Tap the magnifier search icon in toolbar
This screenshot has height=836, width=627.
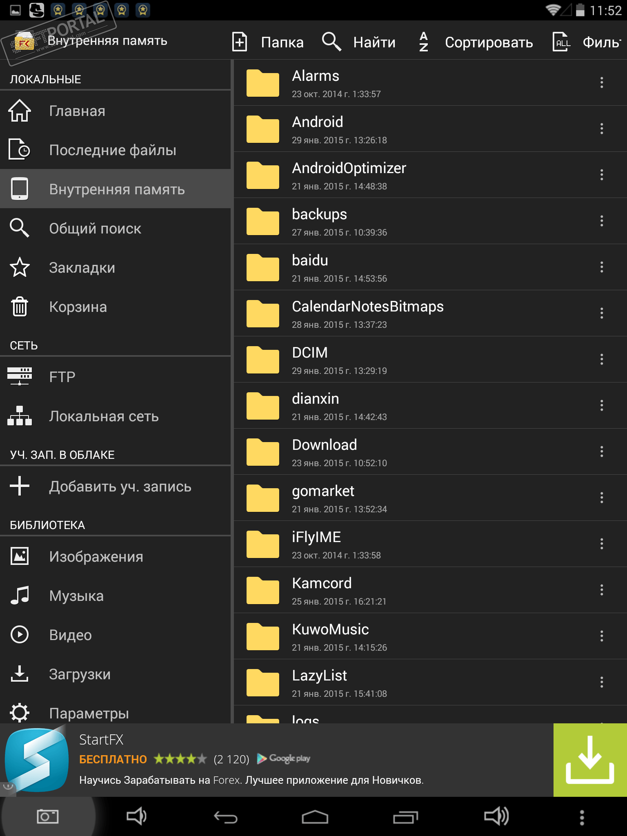click(x=331, y=42)
